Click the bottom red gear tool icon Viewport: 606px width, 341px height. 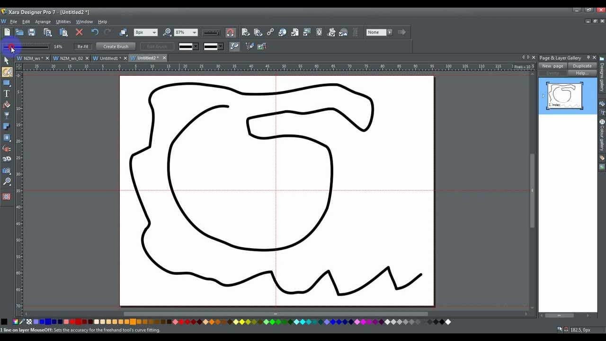tap(7, 197)
